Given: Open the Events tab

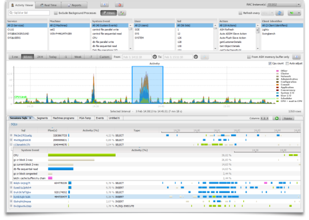Looking at the screenshot, I should 100,118.
